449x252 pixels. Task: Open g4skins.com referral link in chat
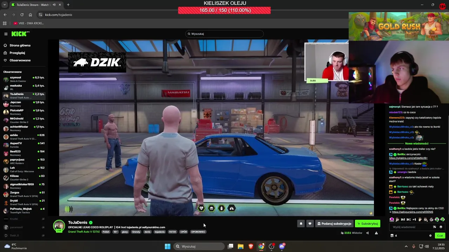pyautogui.click(x=408, y=158)
